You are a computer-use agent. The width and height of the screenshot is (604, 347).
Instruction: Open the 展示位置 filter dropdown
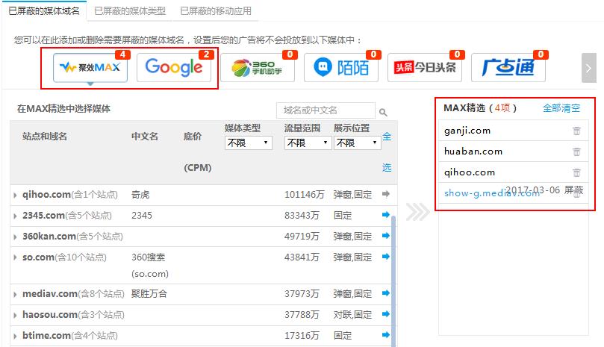(x=357, y=143)
